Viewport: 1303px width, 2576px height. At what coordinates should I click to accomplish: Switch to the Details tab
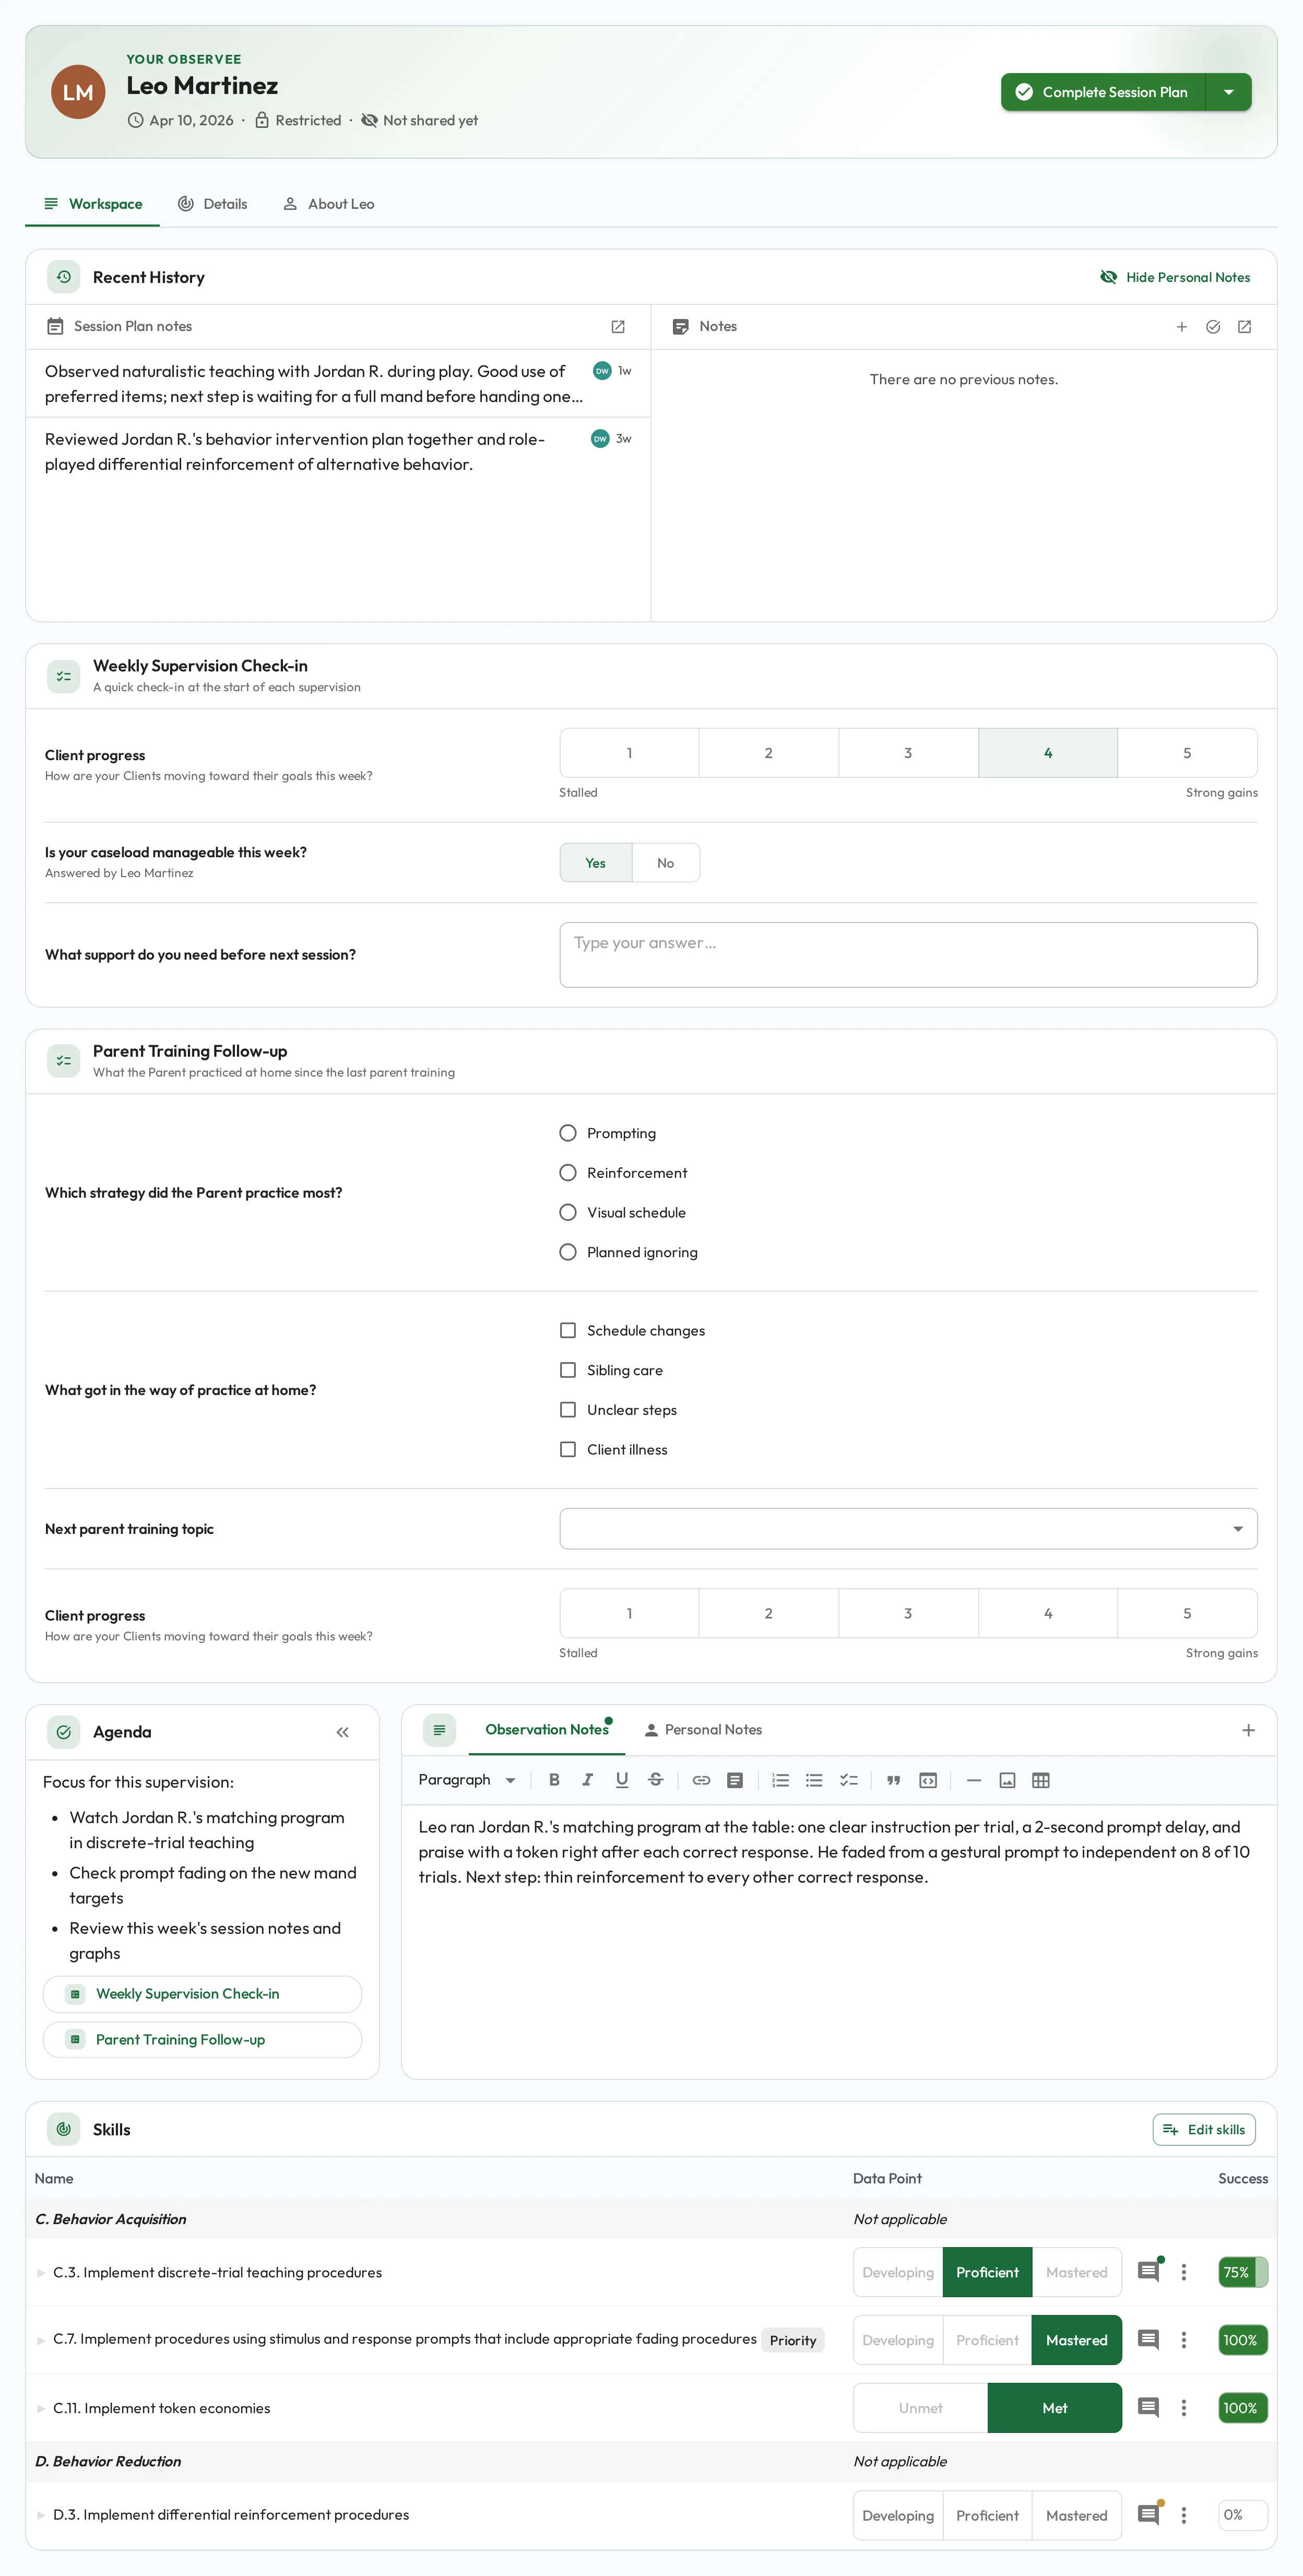coord(213,204)
